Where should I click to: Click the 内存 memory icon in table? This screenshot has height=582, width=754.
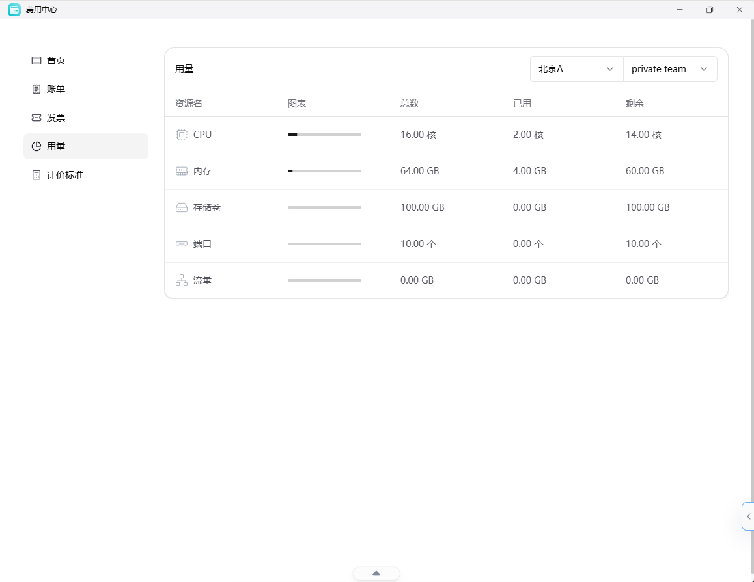pos(181,171)
